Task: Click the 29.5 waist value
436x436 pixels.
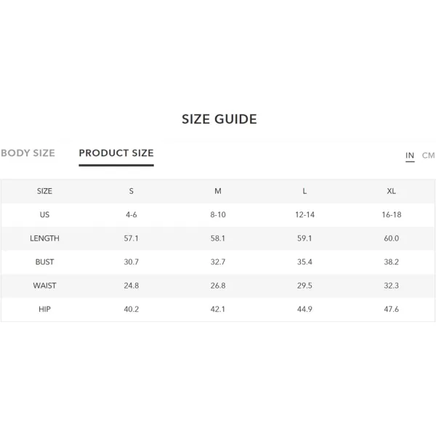Action: (x=304, y=286)
